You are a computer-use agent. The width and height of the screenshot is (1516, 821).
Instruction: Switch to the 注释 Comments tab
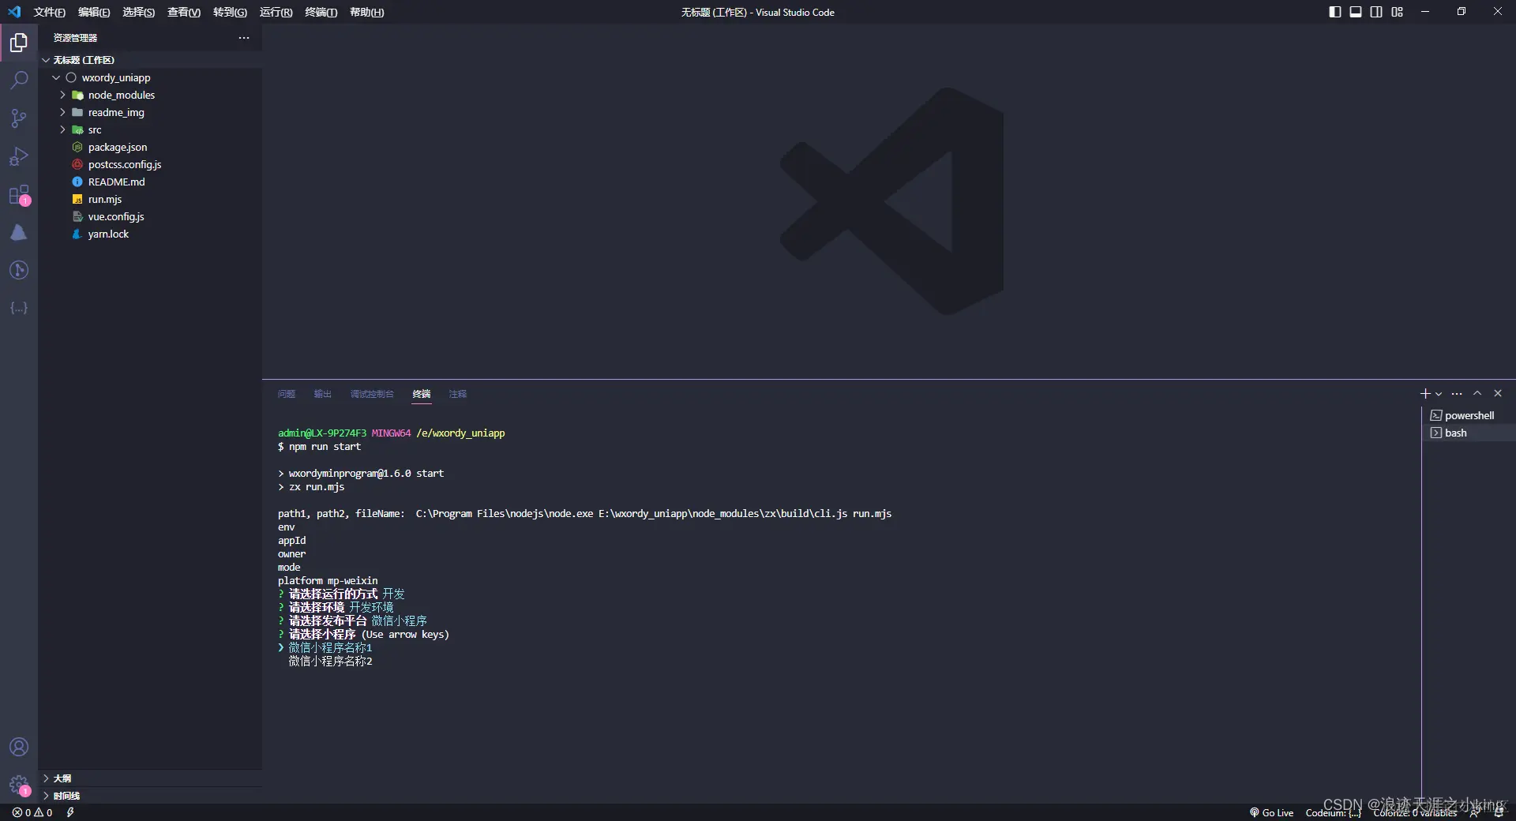point(458,394)
